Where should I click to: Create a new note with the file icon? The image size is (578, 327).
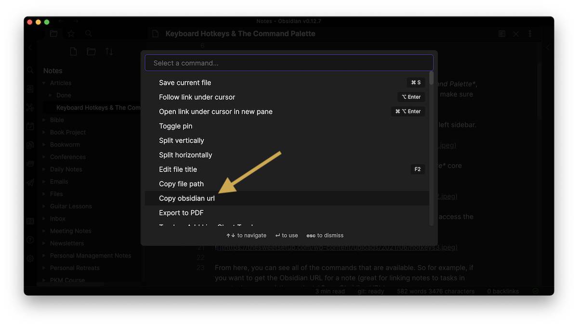click(x=73, y=52)
